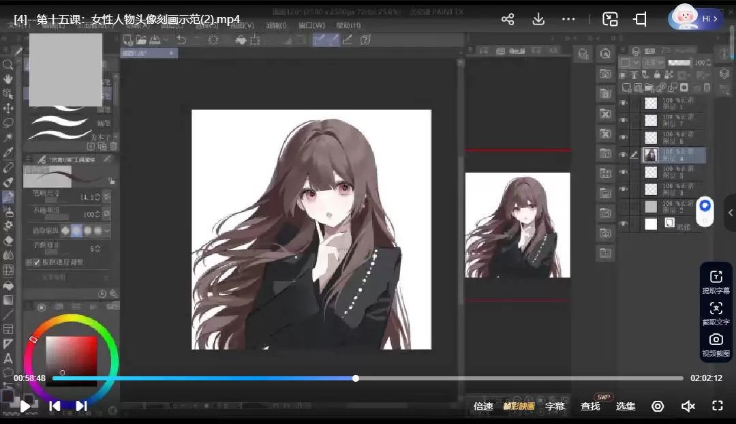Open the Hi assistant avatar button
Screen dimensions: 736x424
[x=694, y=18]
